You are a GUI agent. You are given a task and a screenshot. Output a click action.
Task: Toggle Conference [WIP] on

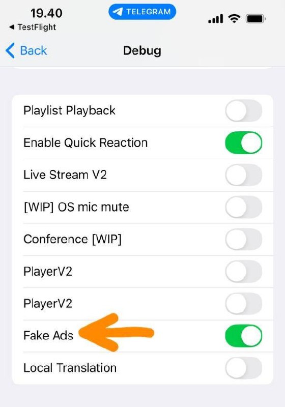(243, 239)
